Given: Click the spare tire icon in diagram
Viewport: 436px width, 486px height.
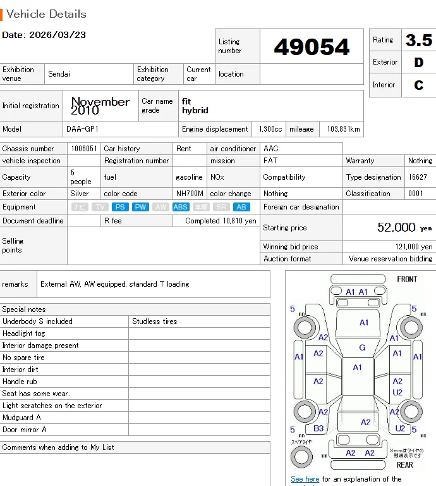Looking at the screenshot, I should coord(301,456).
